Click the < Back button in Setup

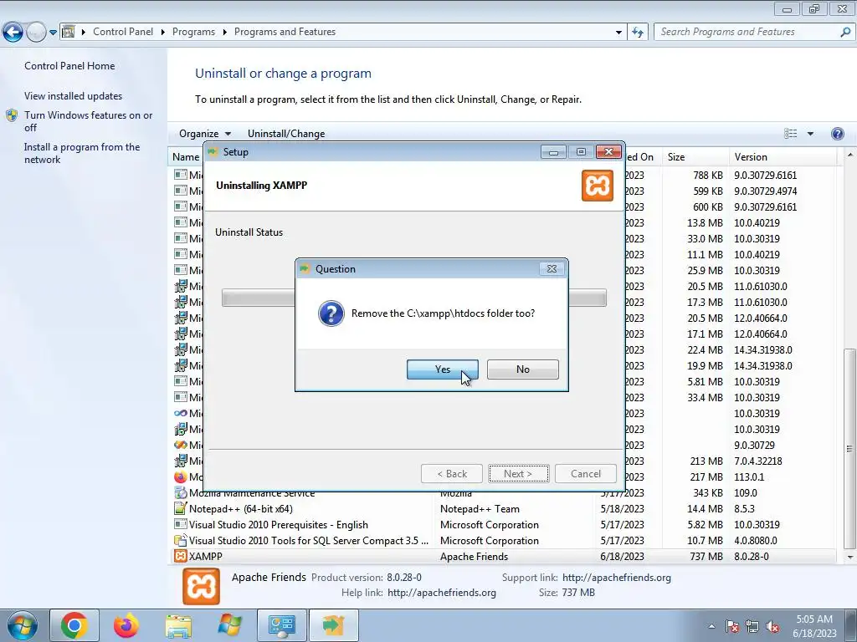pos(452,473)
